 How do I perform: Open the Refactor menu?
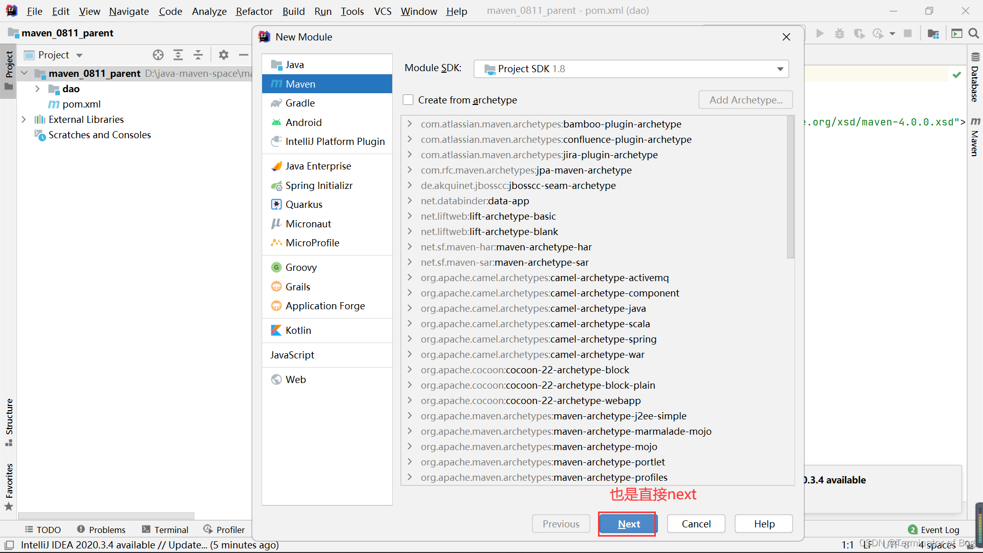(x=254, y=11)
